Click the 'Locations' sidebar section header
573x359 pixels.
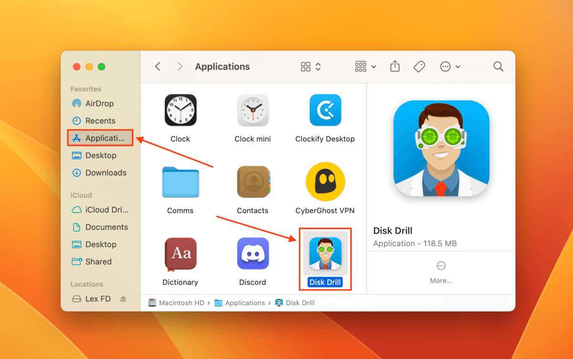(87, 284)
